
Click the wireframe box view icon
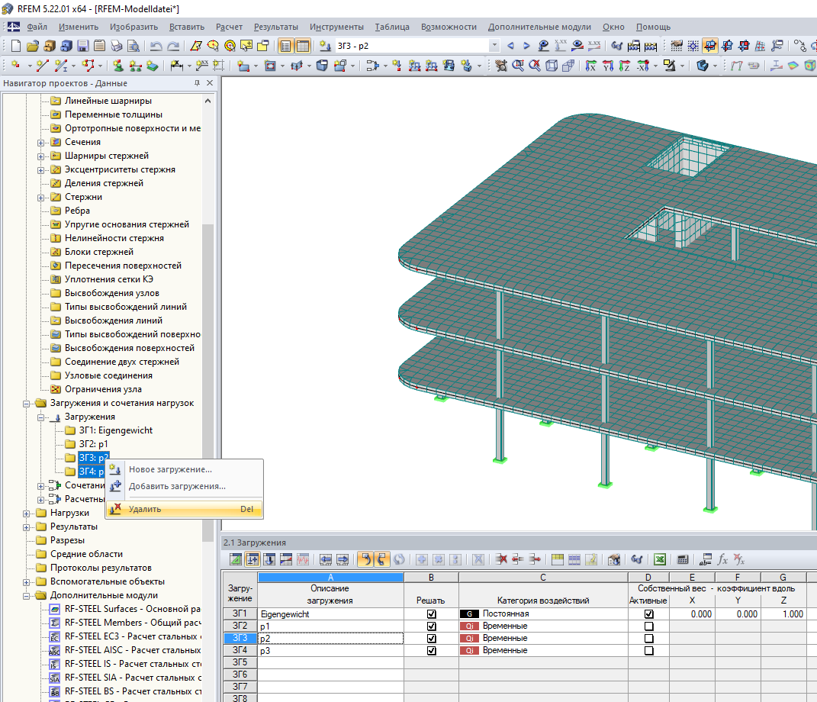click(552, 66)
